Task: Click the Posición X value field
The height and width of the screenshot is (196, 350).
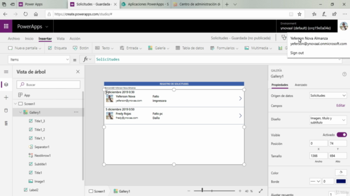Action: tap(318, 143)
